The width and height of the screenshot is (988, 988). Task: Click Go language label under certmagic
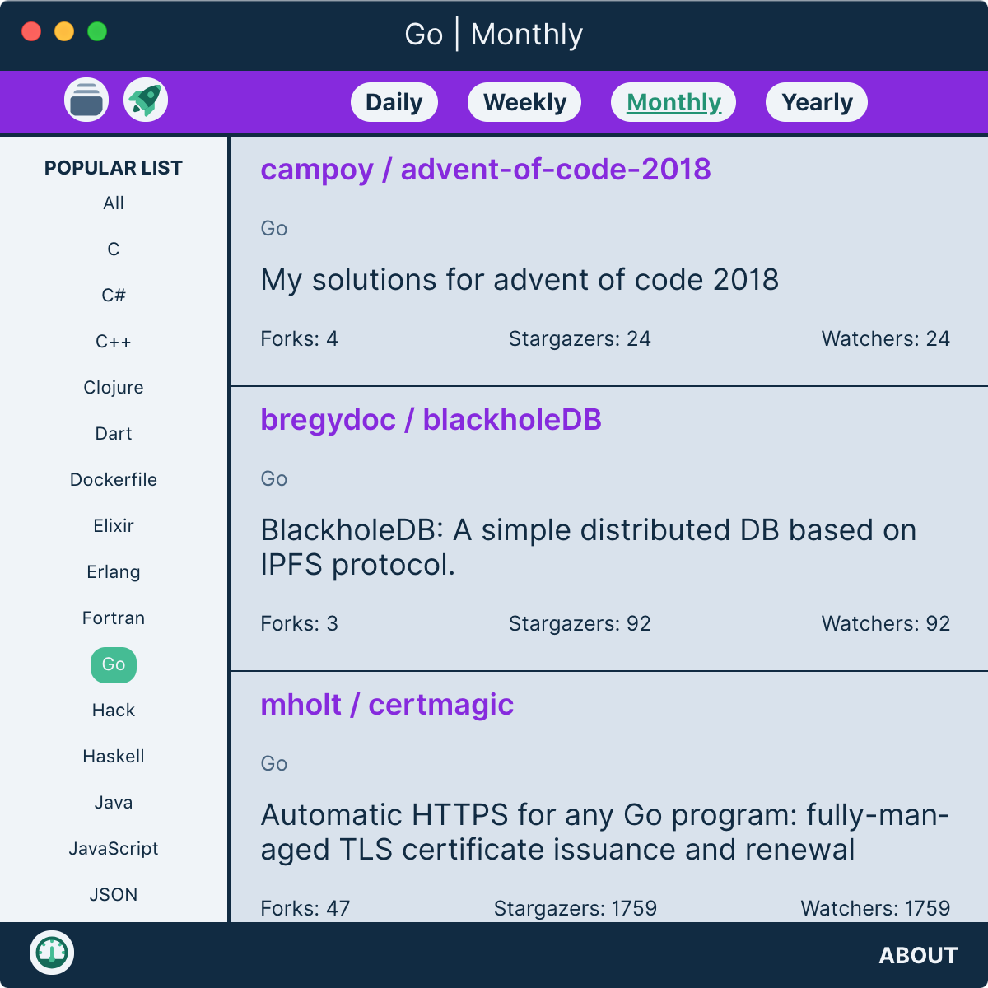[274, 764]
